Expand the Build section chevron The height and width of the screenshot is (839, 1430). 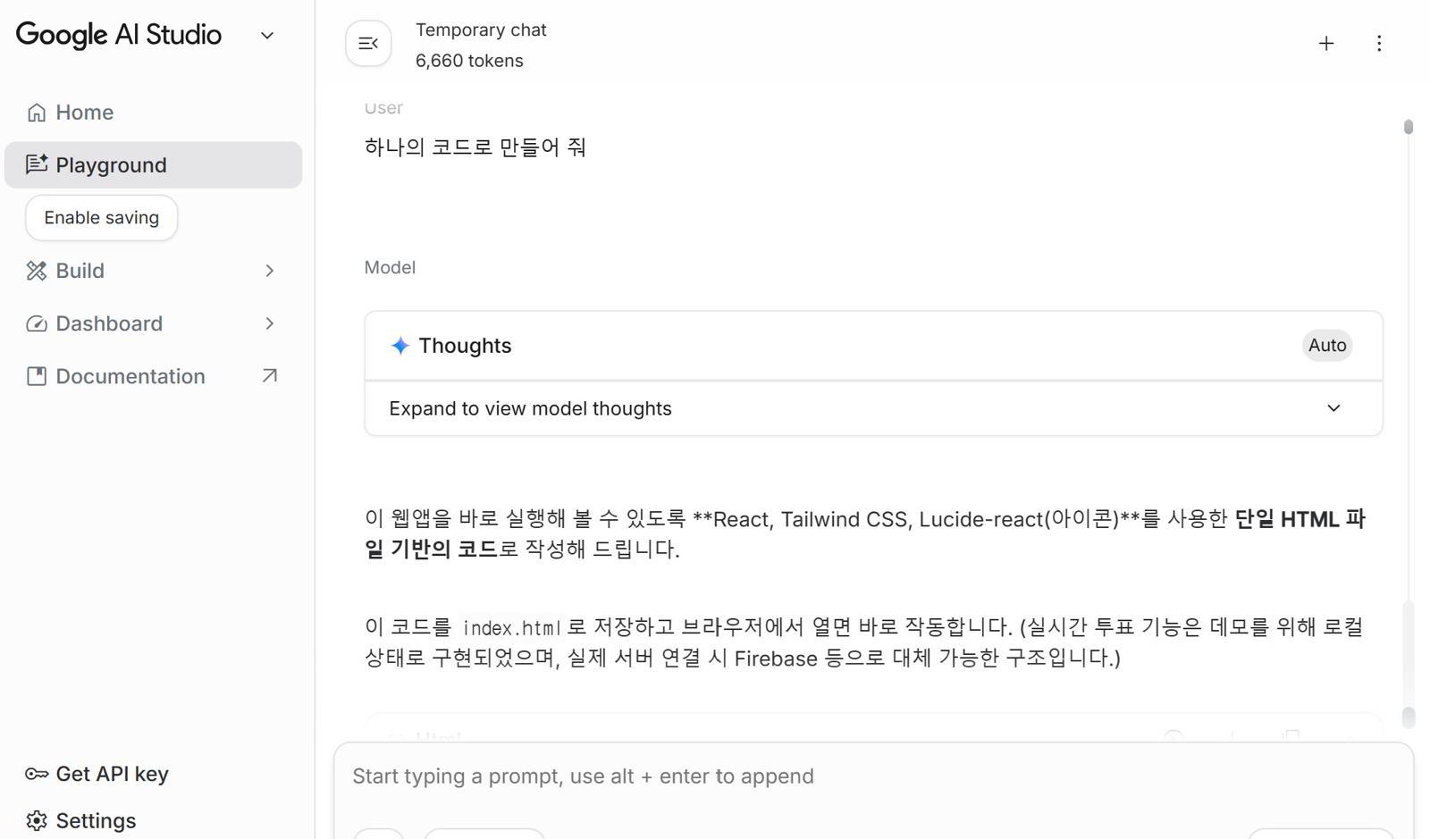[x=271, y=271]
